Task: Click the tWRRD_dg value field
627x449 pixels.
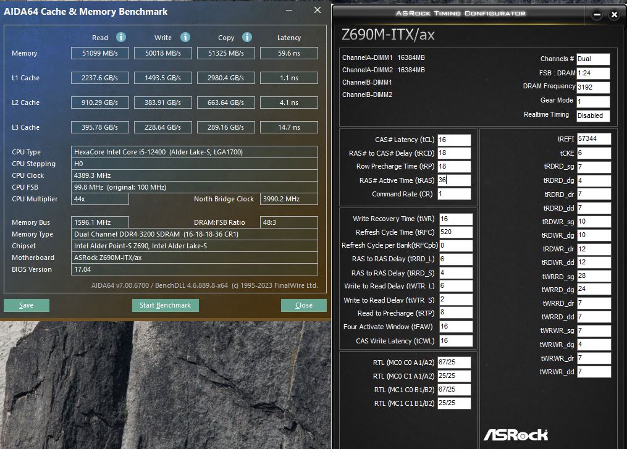Action: pos(594,289)
